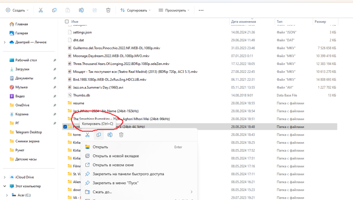Cut via context menu scissors icon

[x=87, y=135]
